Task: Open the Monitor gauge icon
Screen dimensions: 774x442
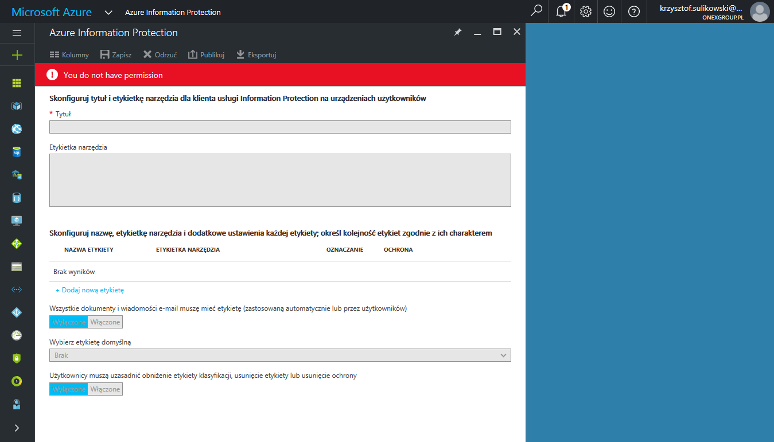Action: (17, 335)
